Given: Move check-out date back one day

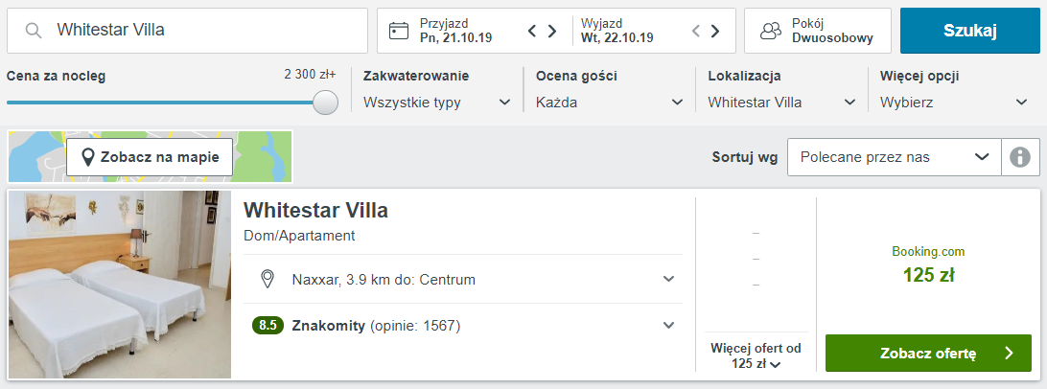Looking at the screenshot, I should click(x=696, y=31).
